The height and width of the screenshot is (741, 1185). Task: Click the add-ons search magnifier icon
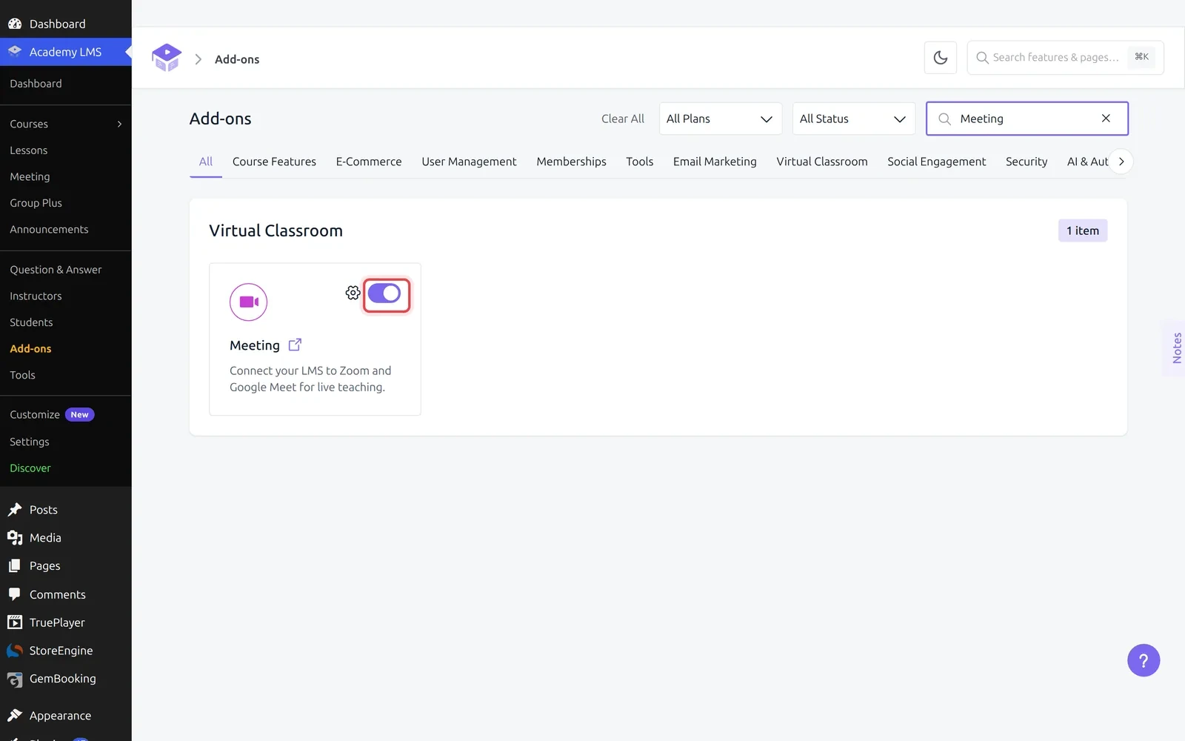pyautogui.click(x=944, y=119)
